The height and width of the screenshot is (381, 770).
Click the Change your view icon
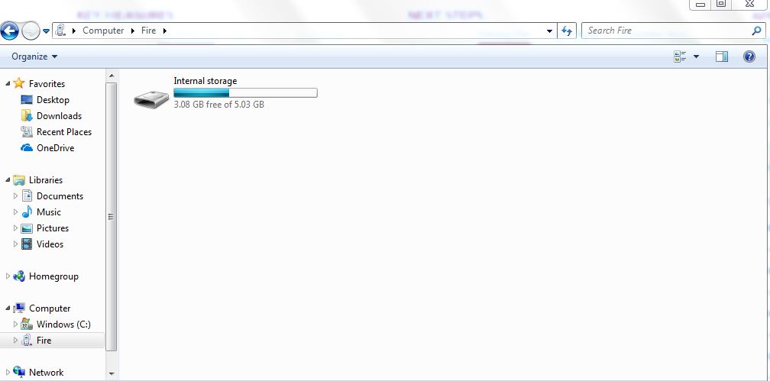click(680, 57)
